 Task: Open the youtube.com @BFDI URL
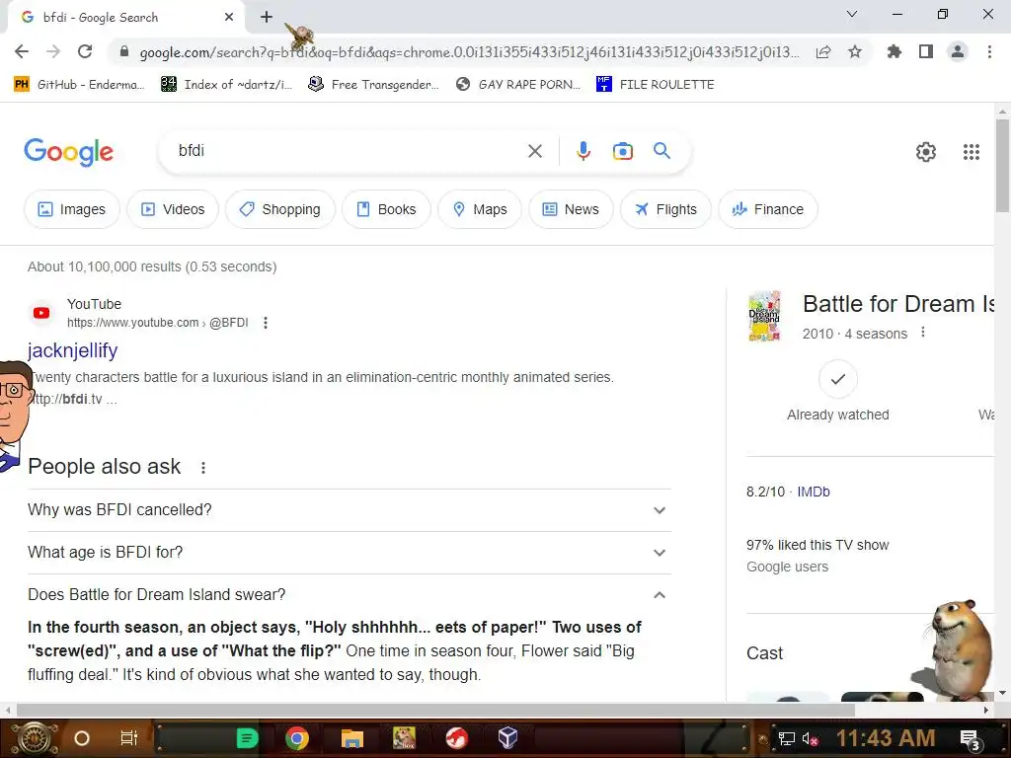click(157, 323)
